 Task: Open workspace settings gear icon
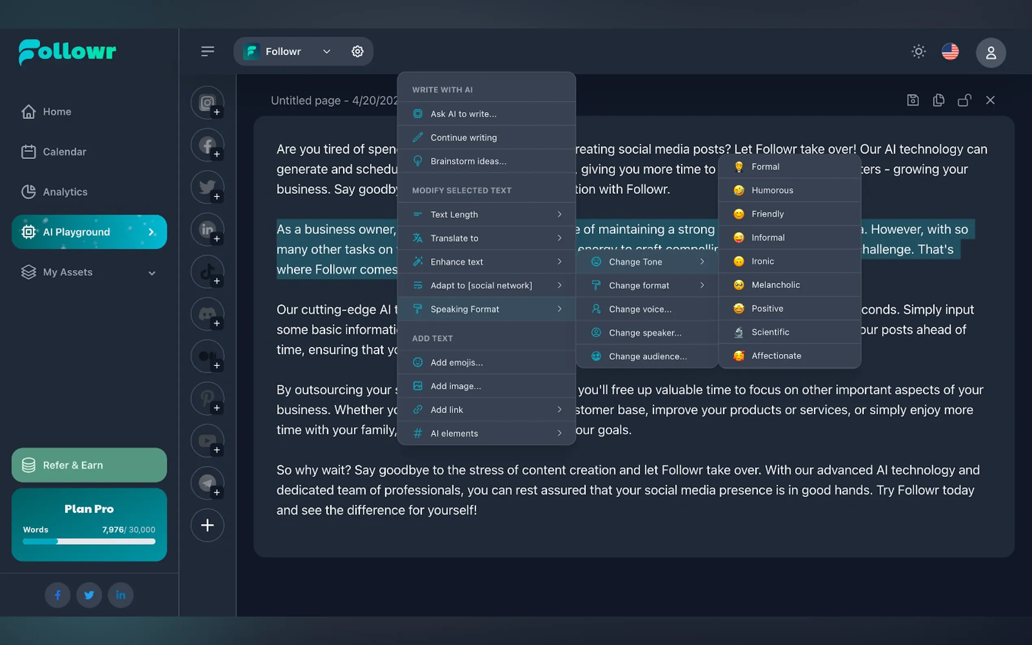coord(357,52)
